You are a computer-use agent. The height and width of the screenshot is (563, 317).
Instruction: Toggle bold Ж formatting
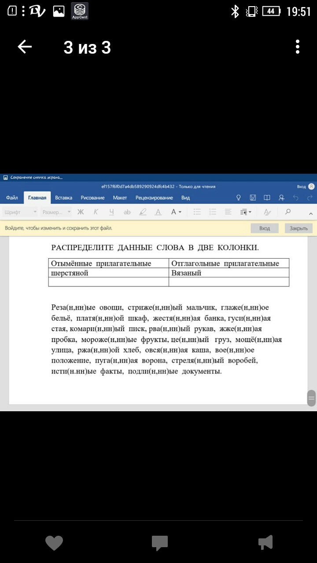(81, 212)
